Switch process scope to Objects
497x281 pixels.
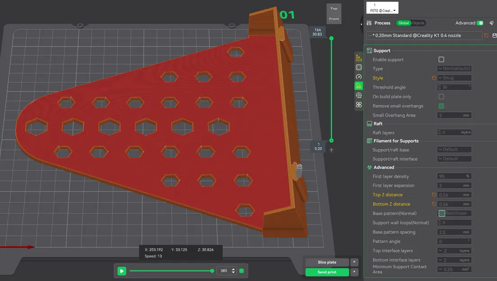pos(418,23)
